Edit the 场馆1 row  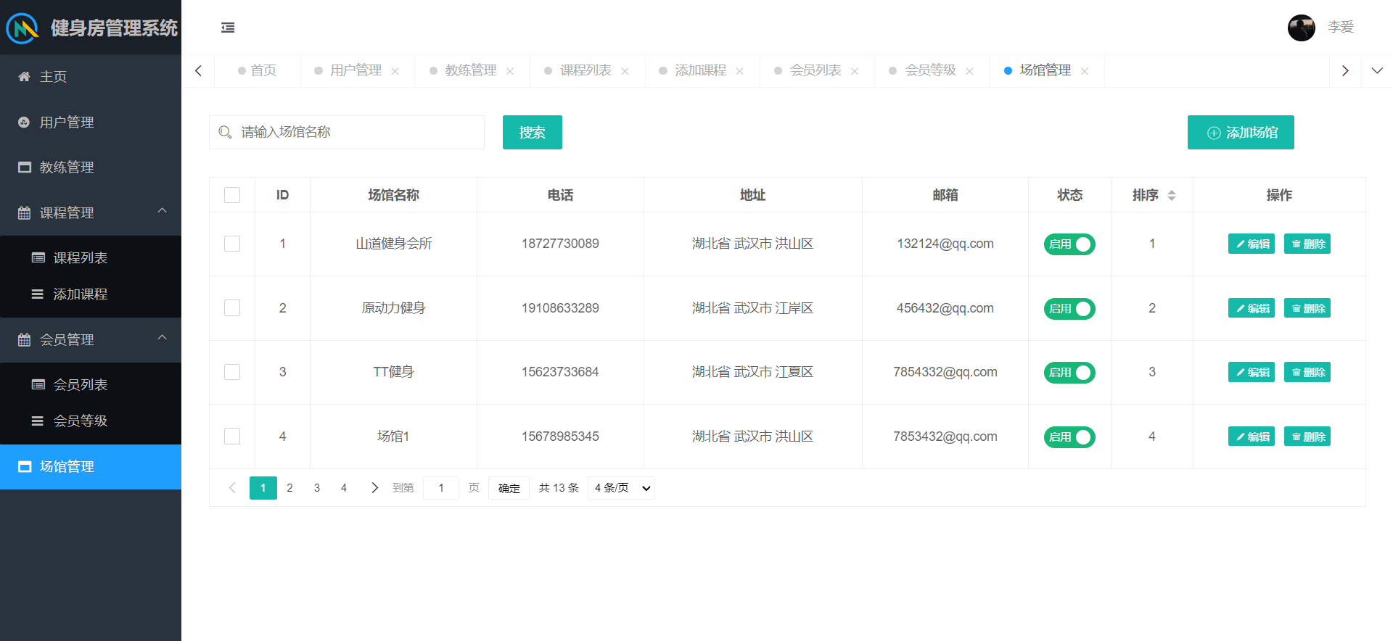[x=1252, y=437]
